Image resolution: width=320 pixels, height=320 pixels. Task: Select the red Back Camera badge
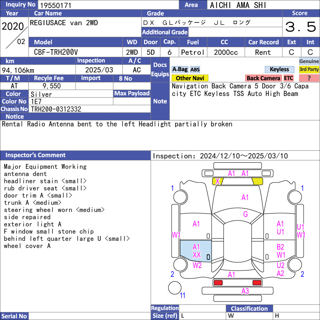pos(263,78)
